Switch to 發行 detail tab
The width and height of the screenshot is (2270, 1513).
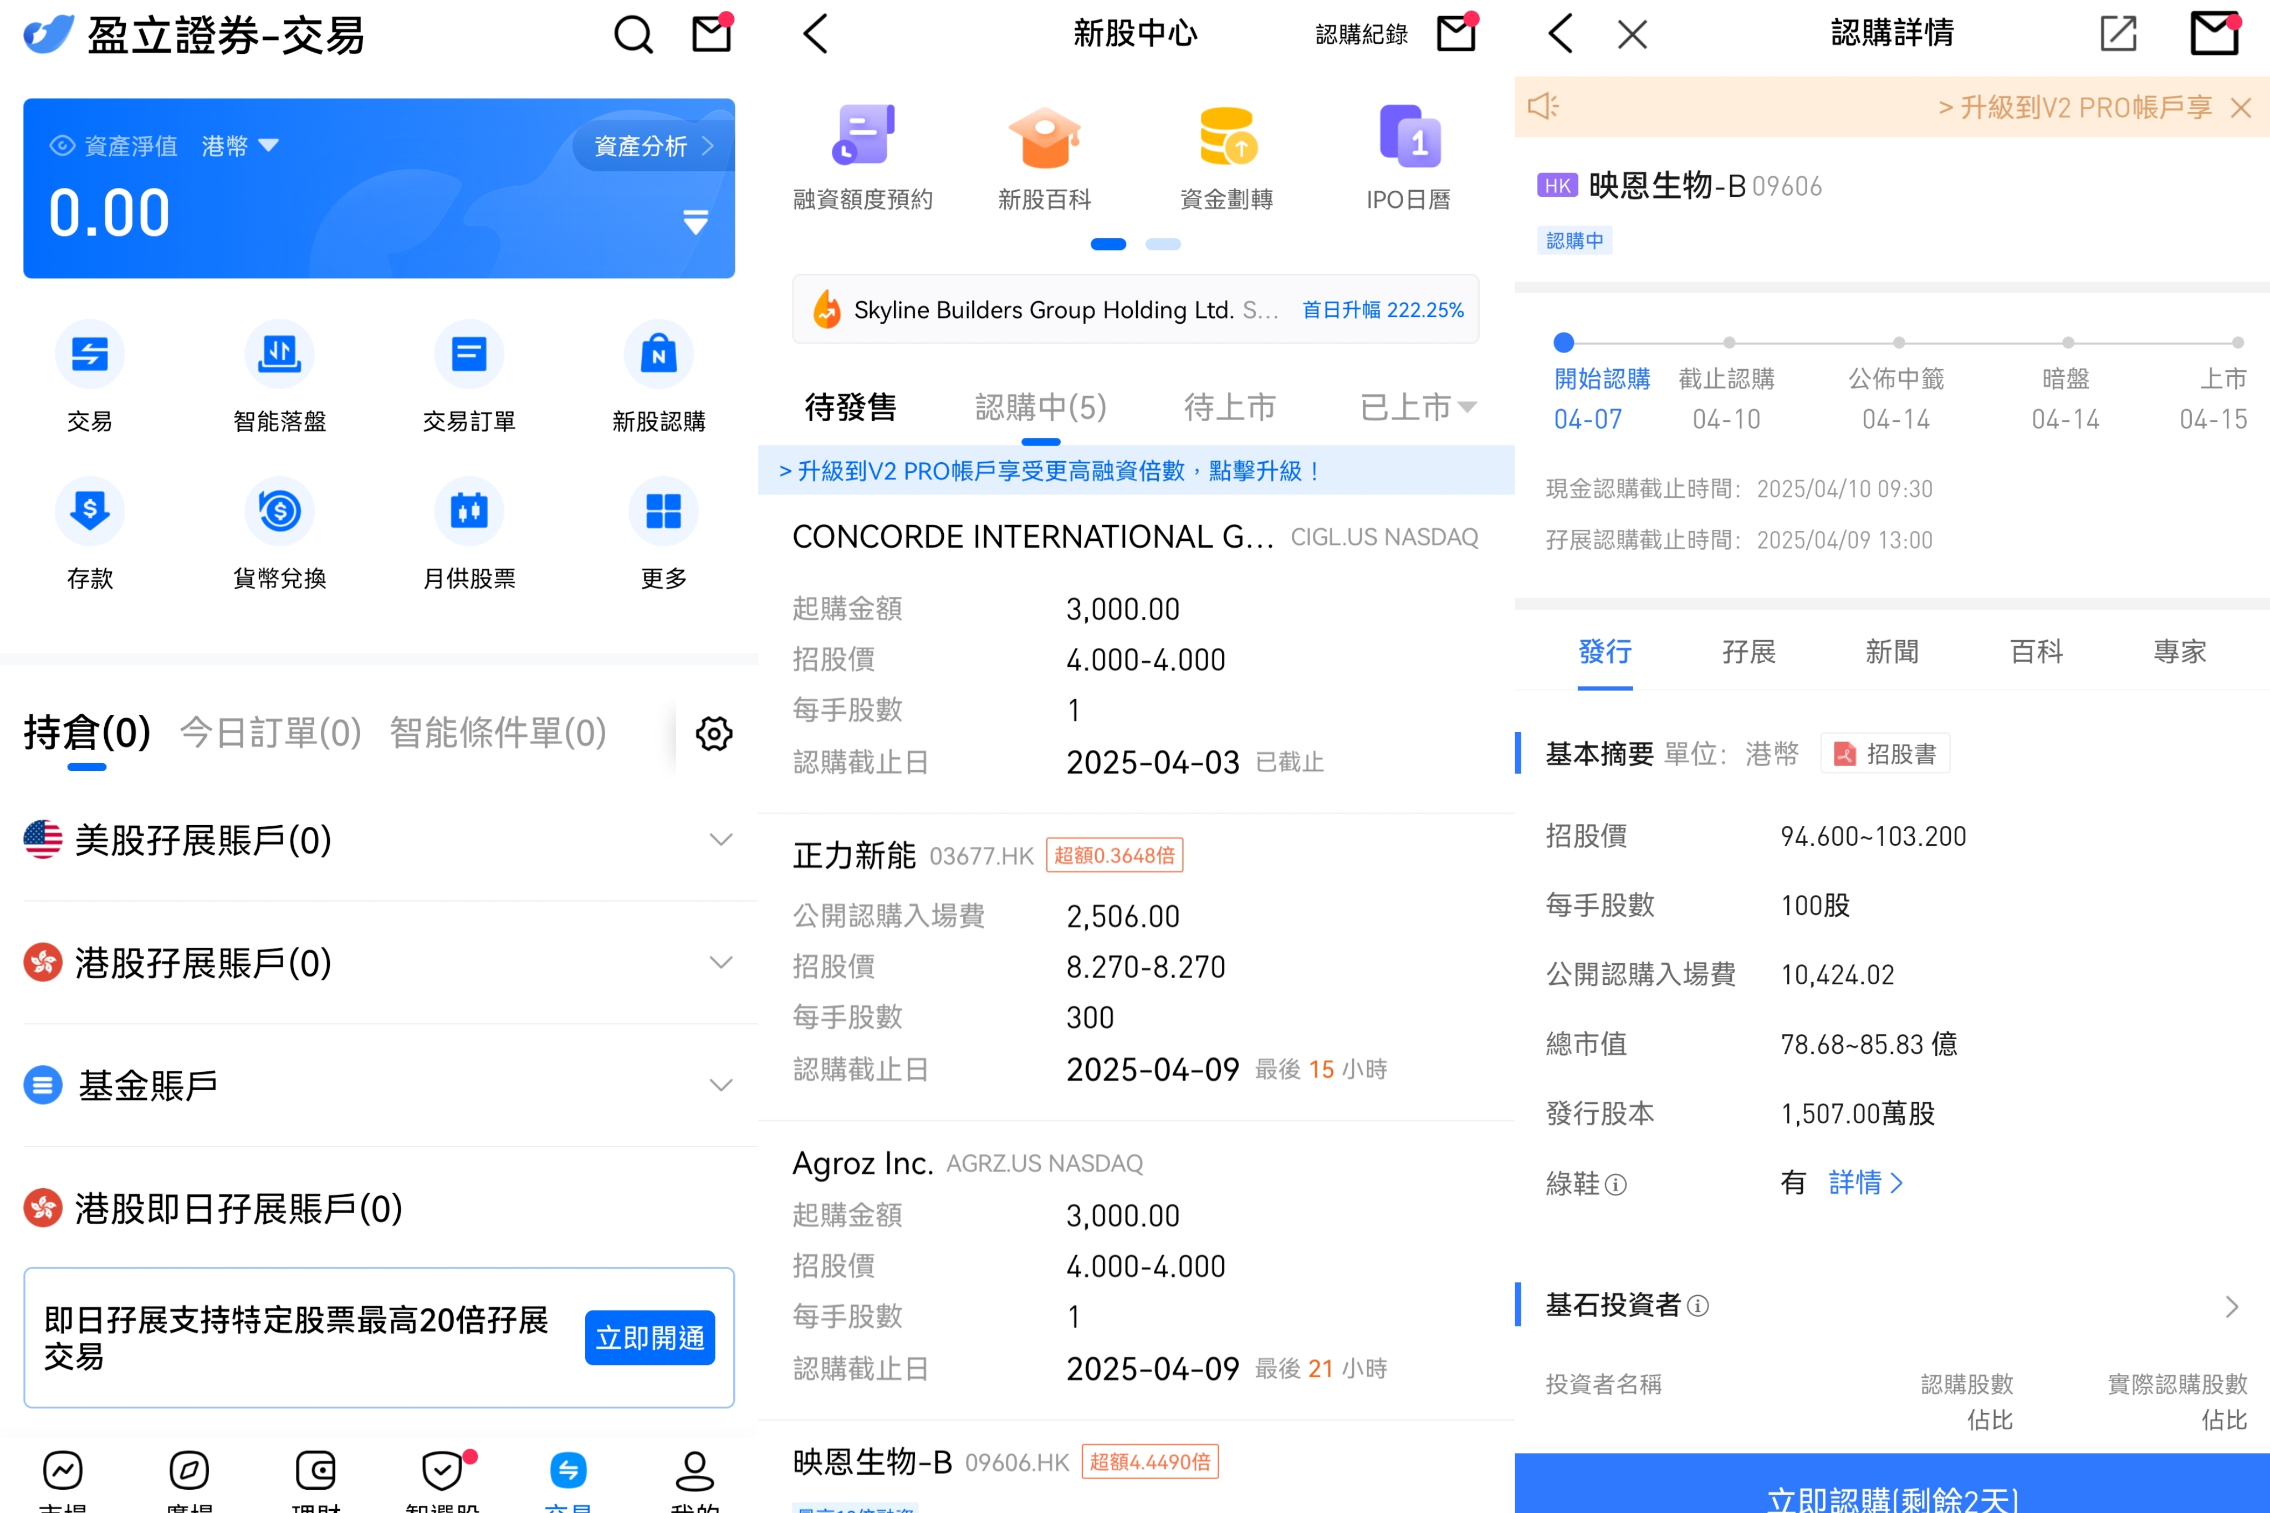click(x=1604, y=652)
